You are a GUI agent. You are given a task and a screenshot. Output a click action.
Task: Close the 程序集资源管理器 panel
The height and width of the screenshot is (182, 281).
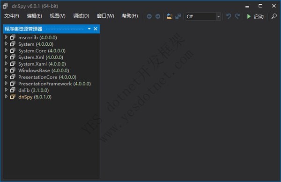96,29
